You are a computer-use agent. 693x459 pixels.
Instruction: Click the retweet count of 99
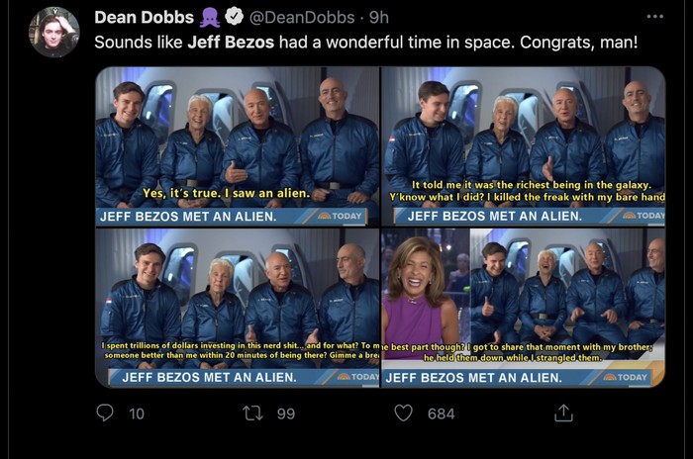click(286, 413)
